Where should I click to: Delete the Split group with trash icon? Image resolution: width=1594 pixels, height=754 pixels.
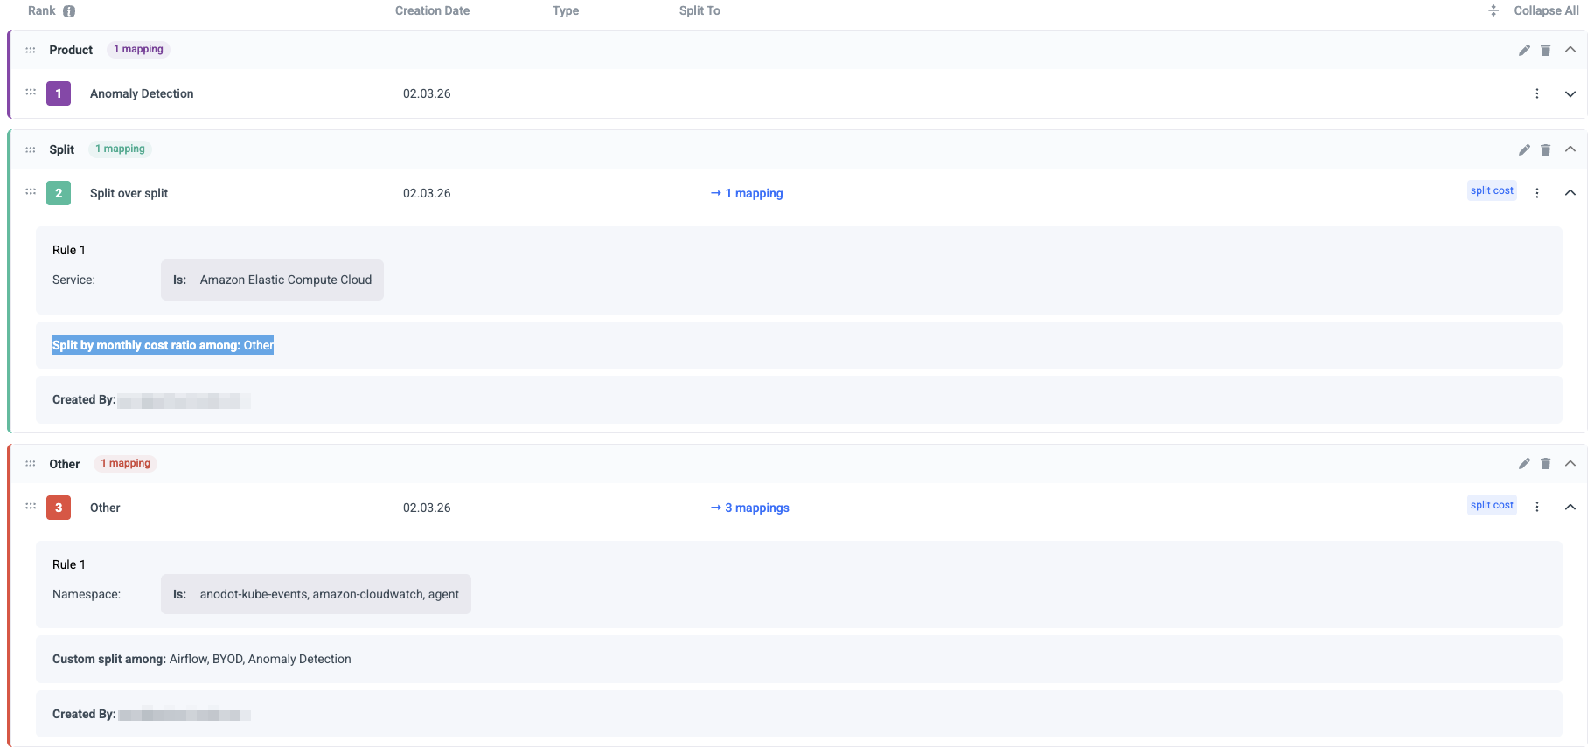click(1545, 150)
